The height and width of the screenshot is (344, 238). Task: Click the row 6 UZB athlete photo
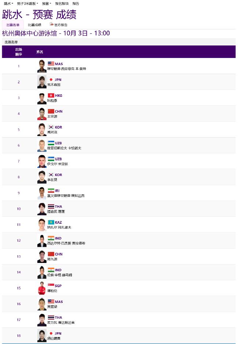pos(42,146)
